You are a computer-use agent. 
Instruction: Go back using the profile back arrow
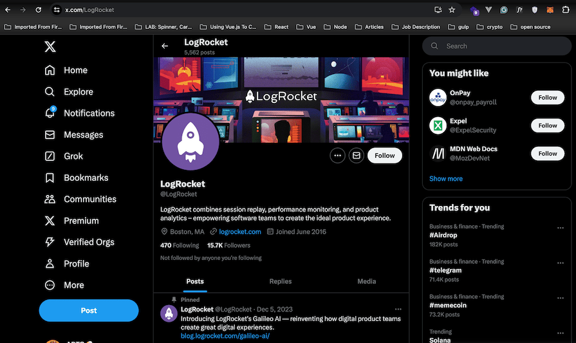165,46
